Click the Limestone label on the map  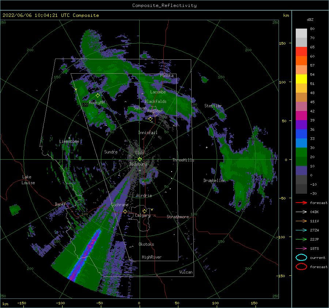[x=69, y=141]
